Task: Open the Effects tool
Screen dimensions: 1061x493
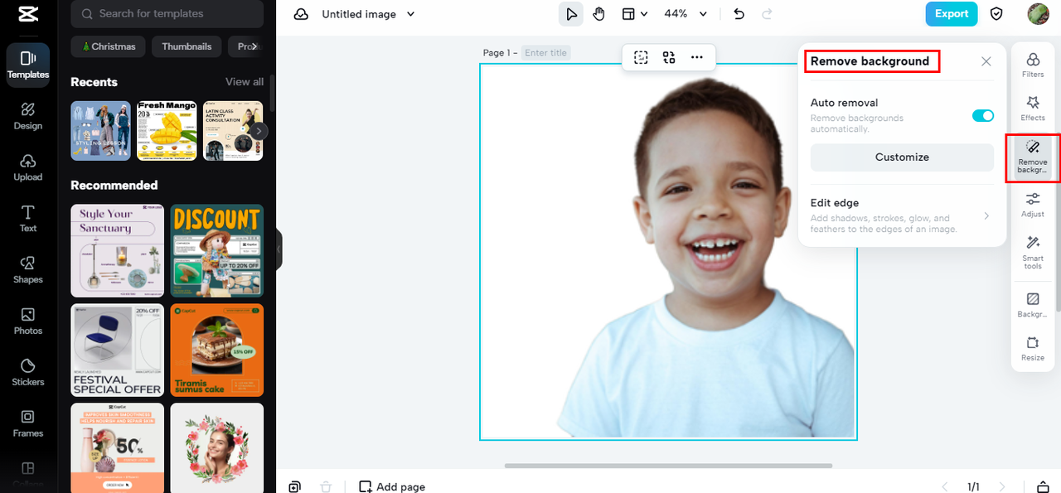Action: point(1033,109)
